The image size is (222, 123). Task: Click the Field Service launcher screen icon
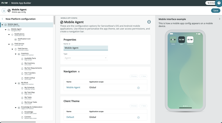(x=16, y=49)
